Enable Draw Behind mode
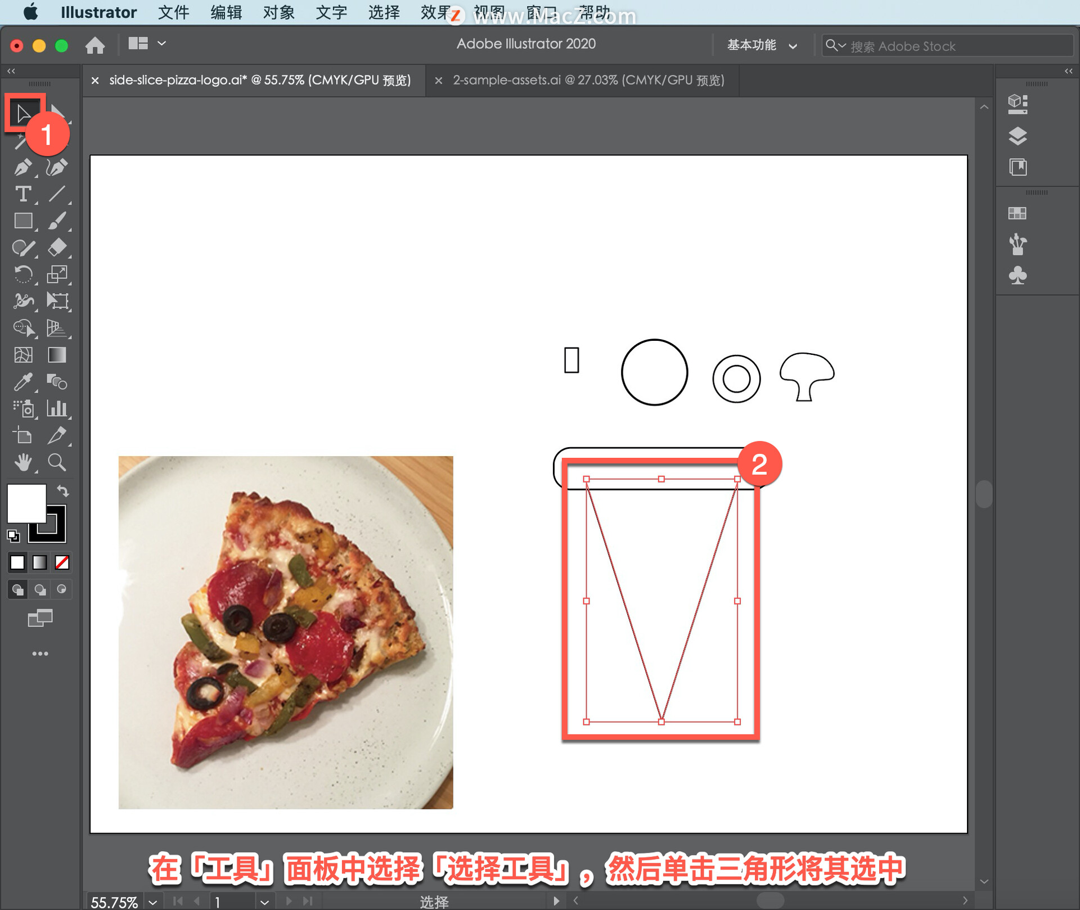This screenshot has width=1080, height=910. [40, 589]
